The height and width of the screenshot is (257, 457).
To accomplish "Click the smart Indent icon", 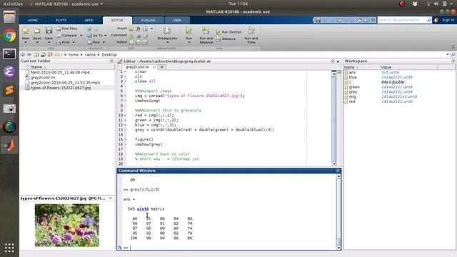I will pos(131,43).
